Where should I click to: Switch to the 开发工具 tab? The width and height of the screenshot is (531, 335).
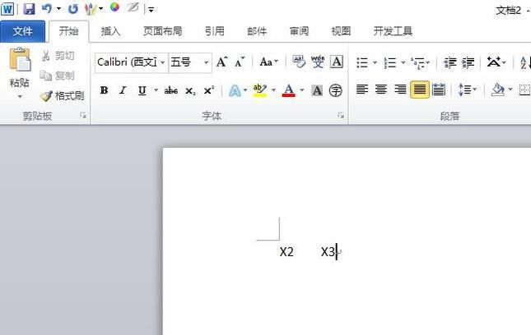pos(393,31)
